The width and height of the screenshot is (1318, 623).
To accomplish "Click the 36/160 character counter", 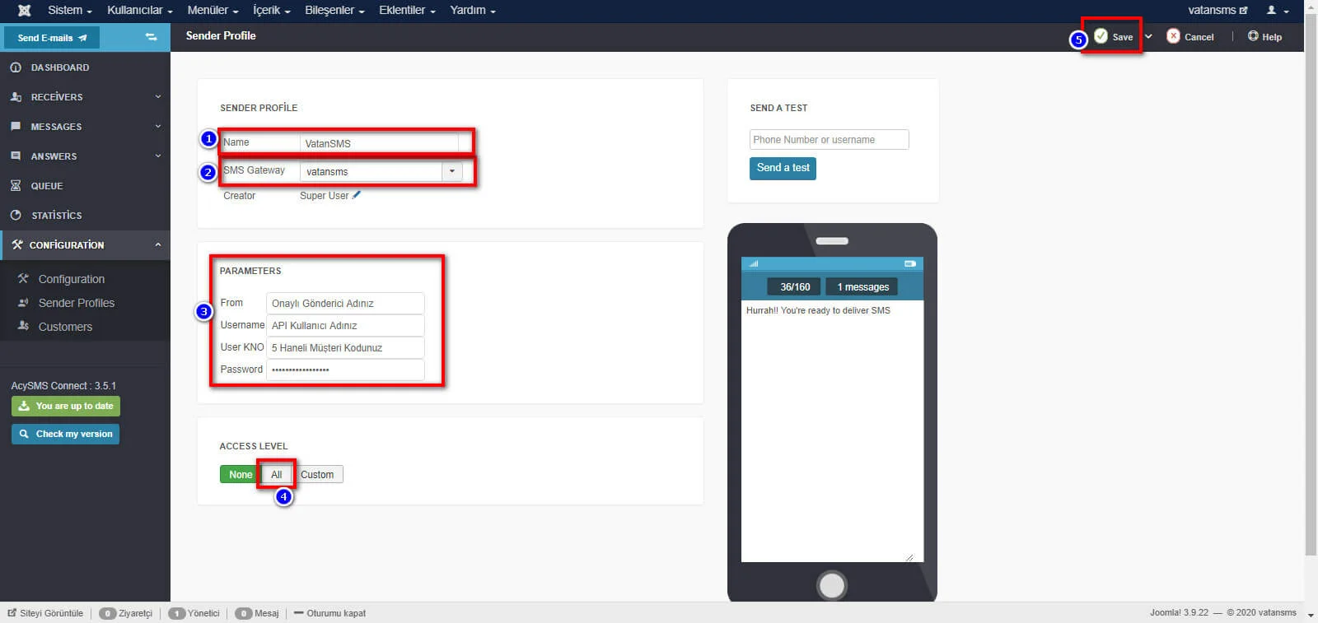I will click(795, 287).
